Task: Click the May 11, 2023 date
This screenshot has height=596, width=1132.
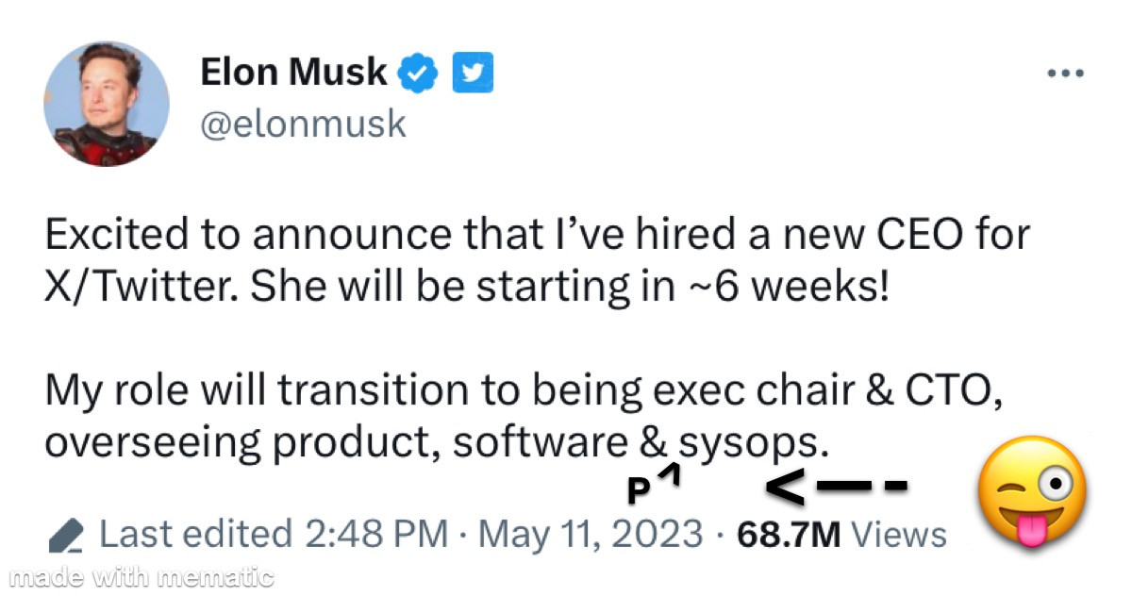Action: point(591,535)
